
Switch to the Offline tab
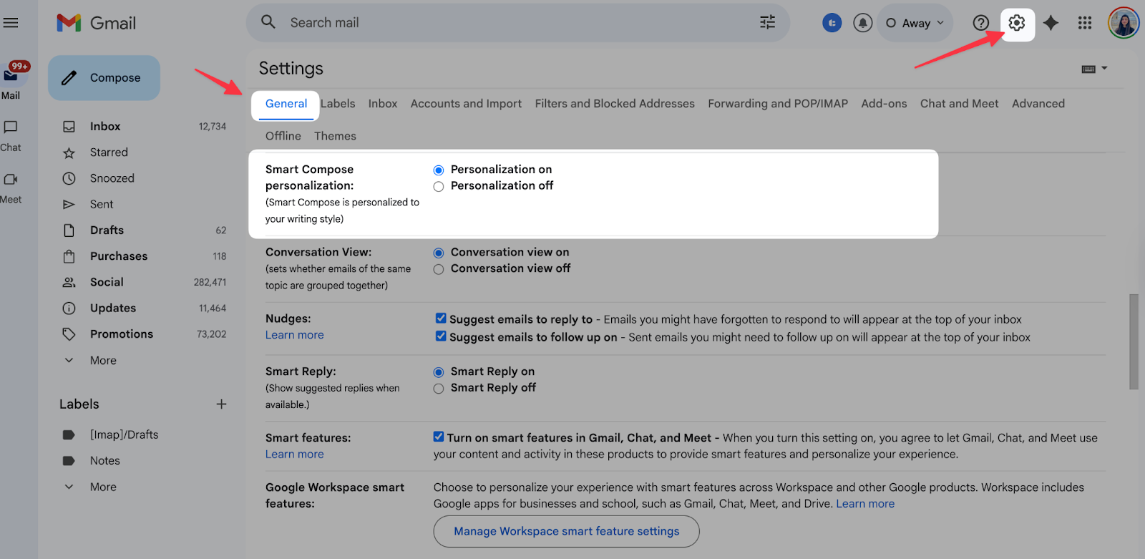[283, 136]
